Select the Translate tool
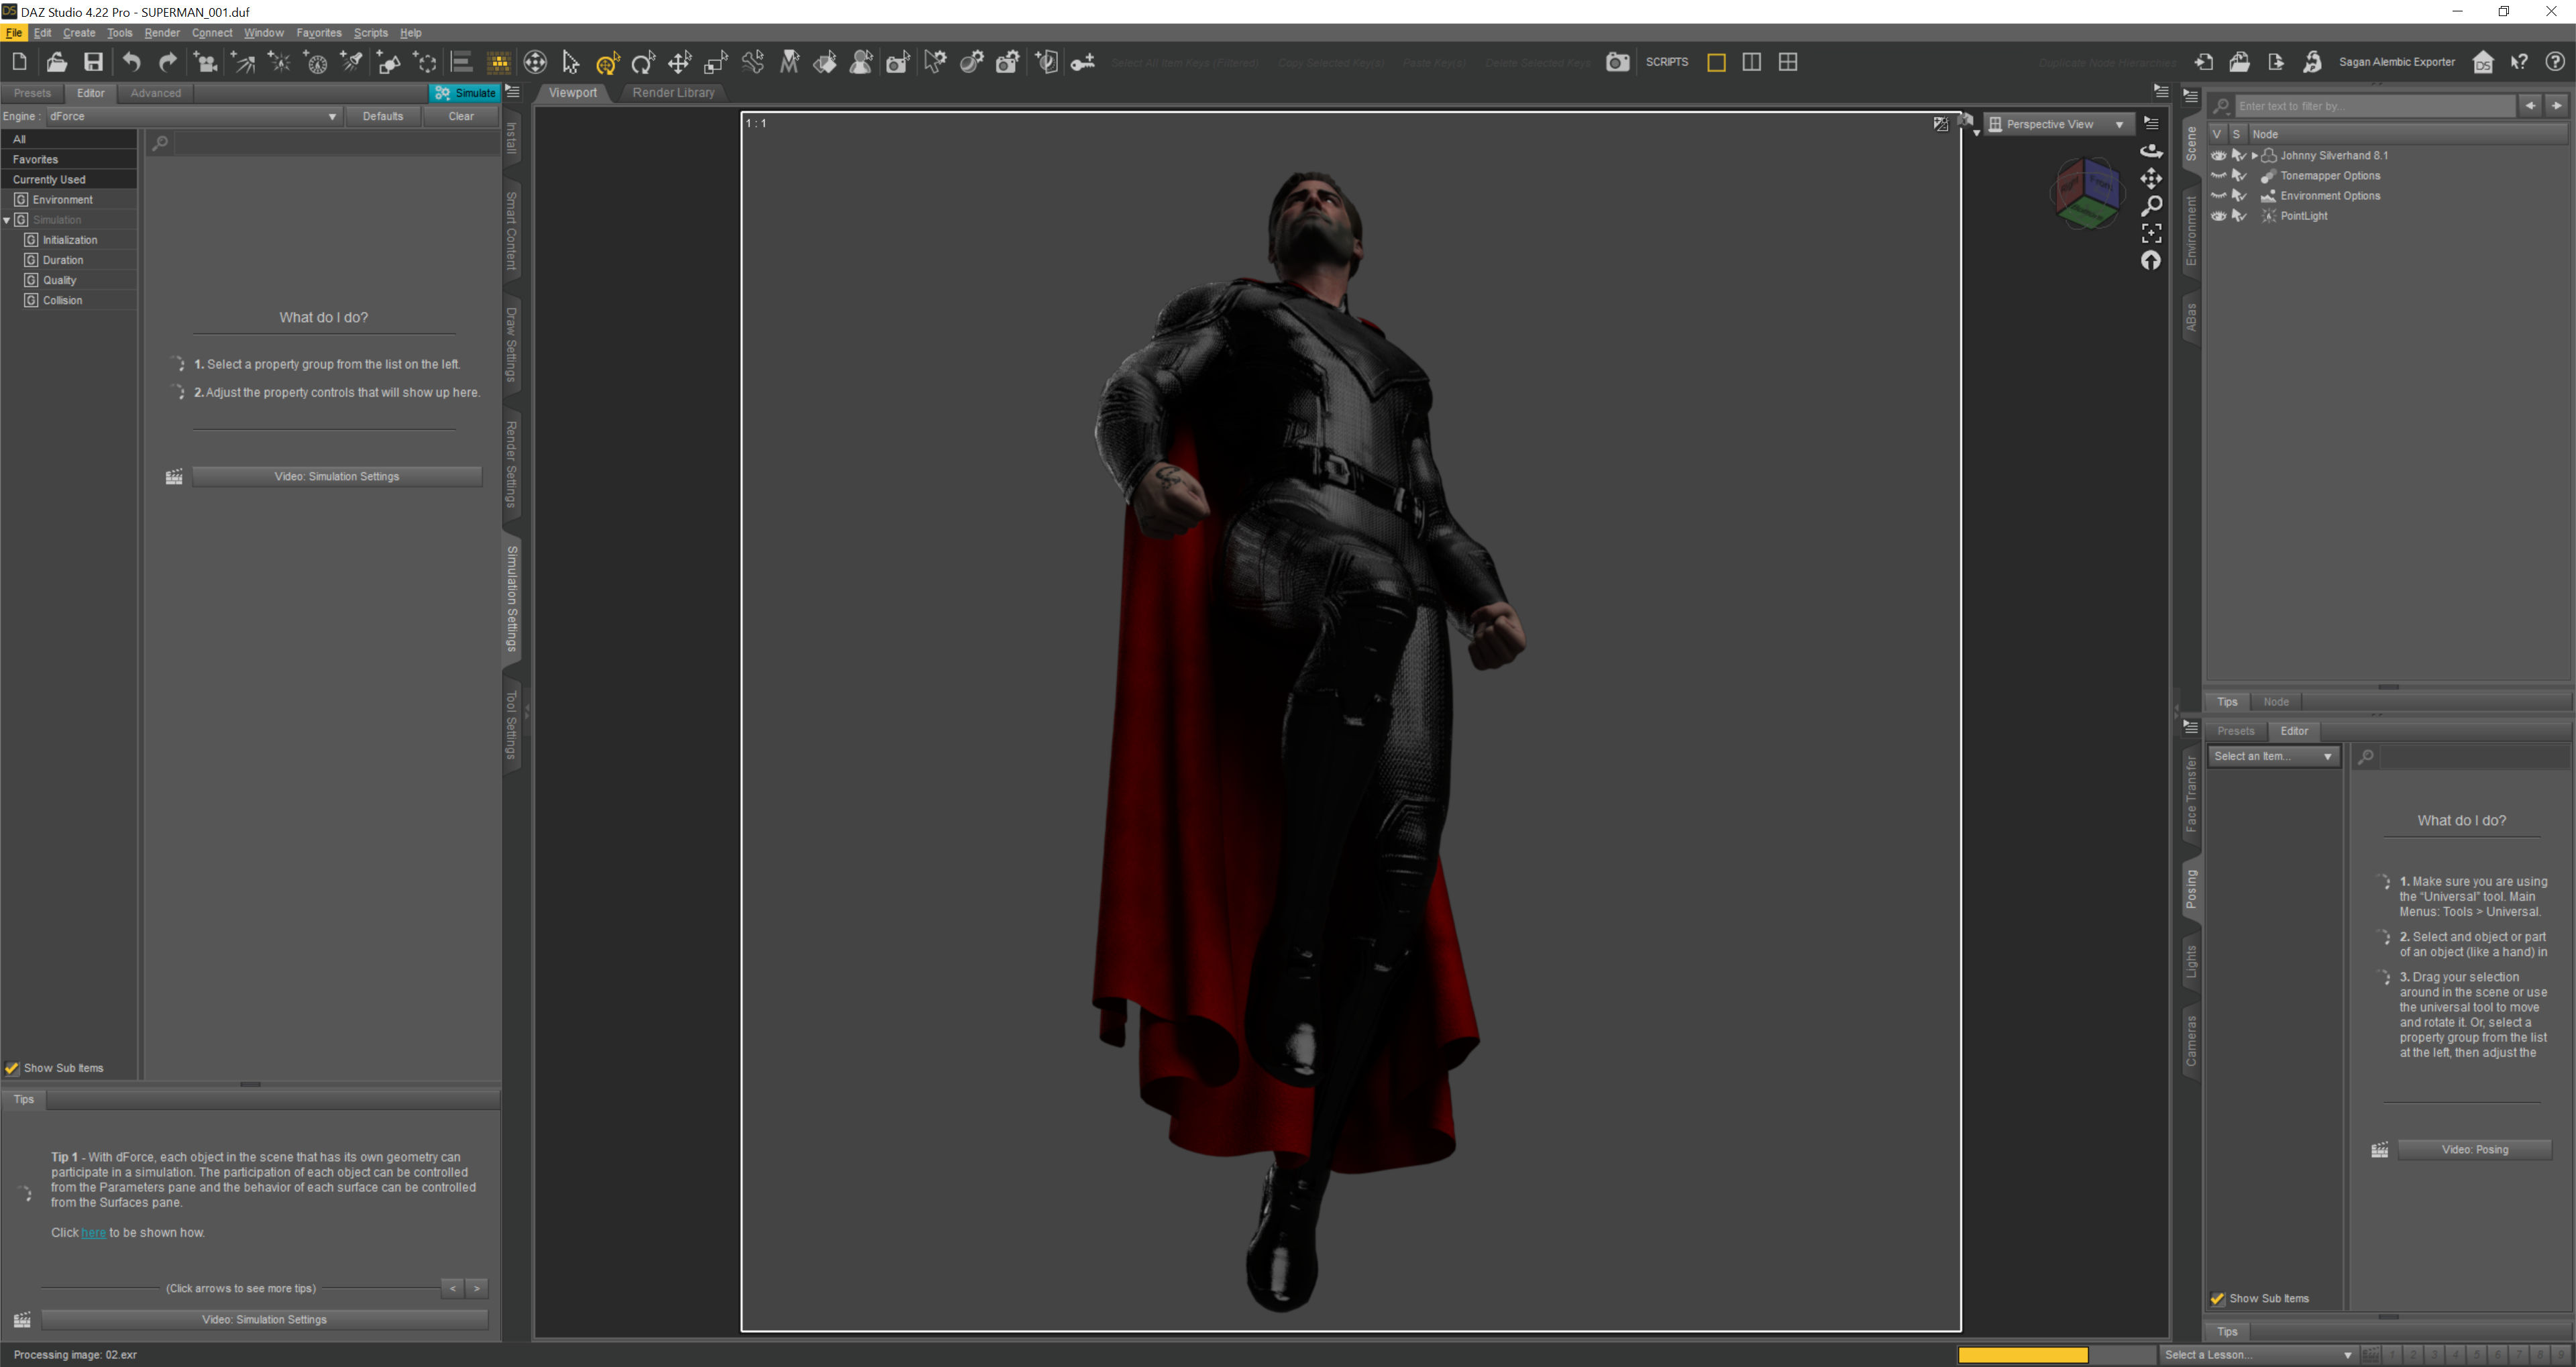This screenshot has width=2576, height=1367. 680,62
